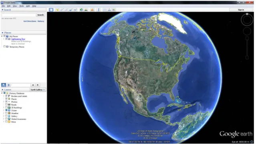Toggle the Ocean layer checkbox
This screenshot has height=144, width=256.
[x=6, y=110]
